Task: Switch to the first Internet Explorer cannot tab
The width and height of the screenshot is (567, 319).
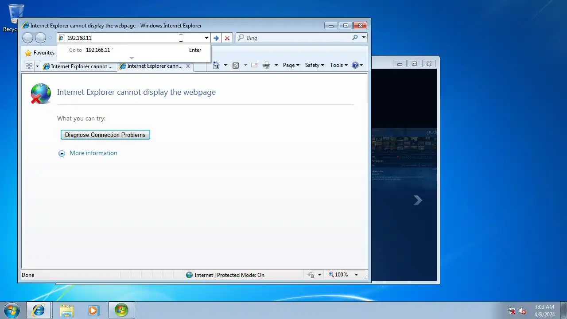Action: tap(79, 66)
